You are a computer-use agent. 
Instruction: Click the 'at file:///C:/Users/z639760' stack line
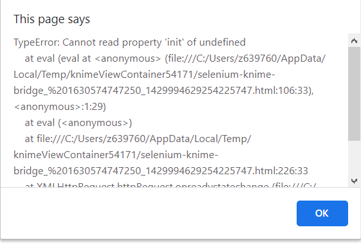[138, 139]
